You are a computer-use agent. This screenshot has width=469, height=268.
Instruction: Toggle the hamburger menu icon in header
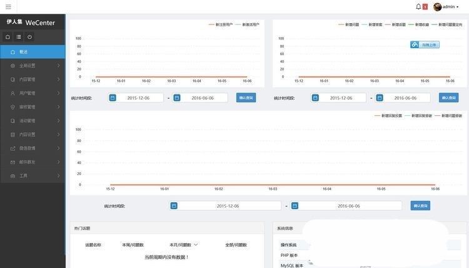(8, 7)
